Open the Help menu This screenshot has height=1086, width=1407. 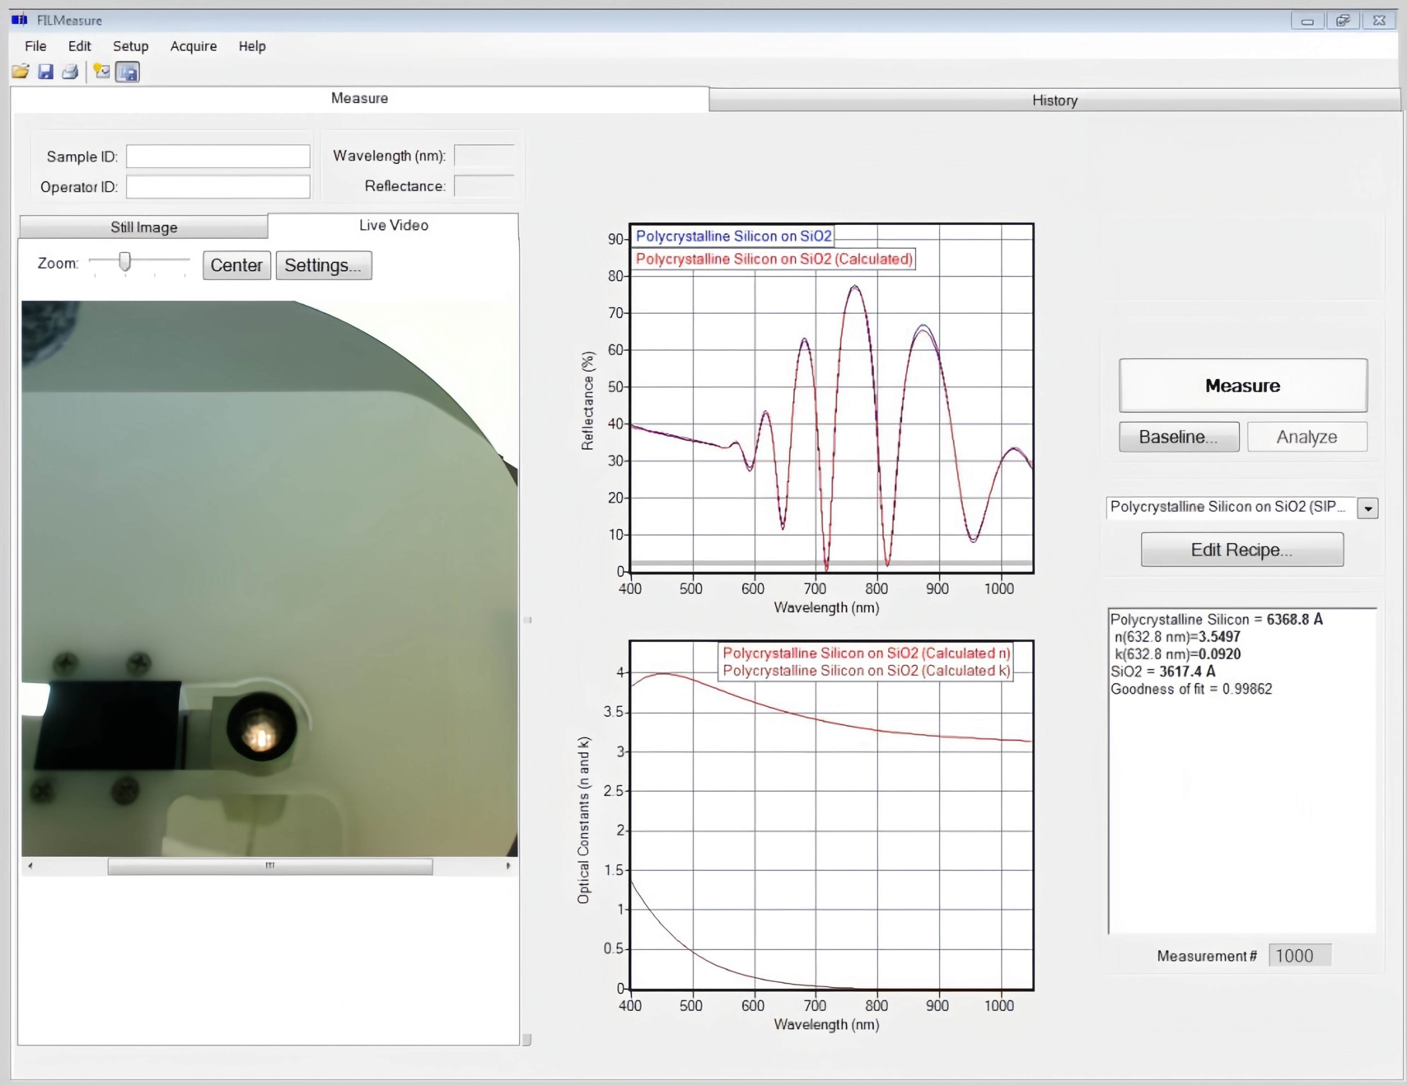[252, 46]
